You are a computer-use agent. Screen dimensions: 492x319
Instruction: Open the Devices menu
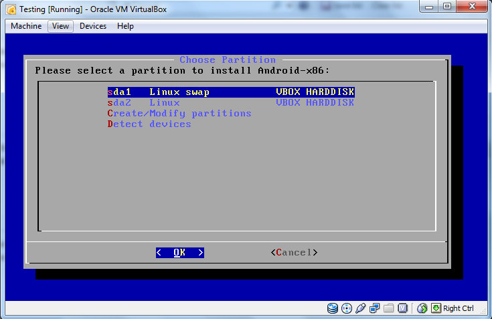click(93, 26)
